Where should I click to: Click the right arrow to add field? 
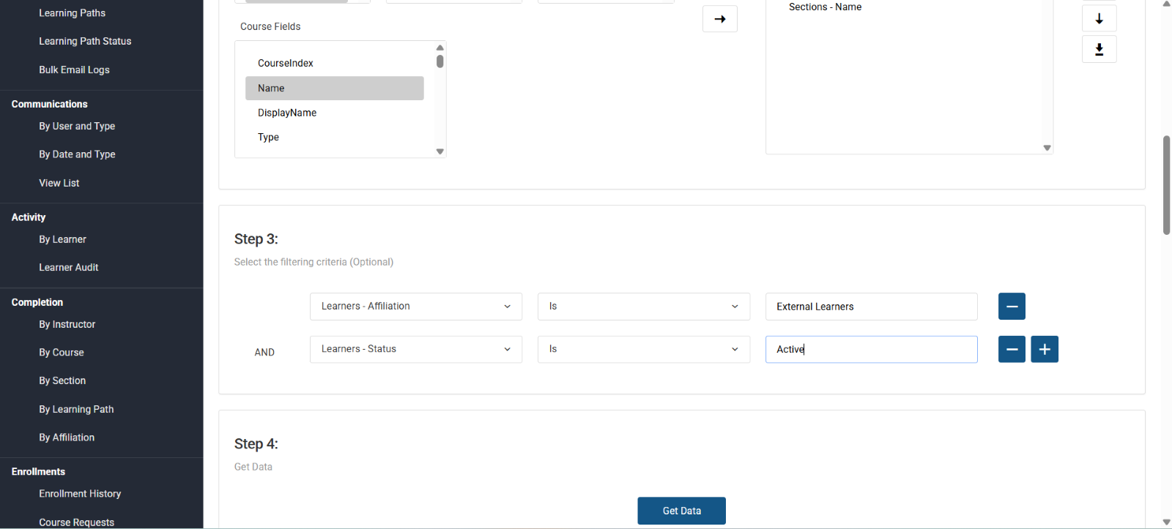point(719,19)
